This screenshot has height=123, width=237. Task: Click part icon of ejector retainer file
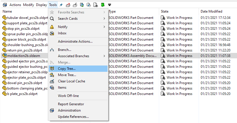click(5, 72)
